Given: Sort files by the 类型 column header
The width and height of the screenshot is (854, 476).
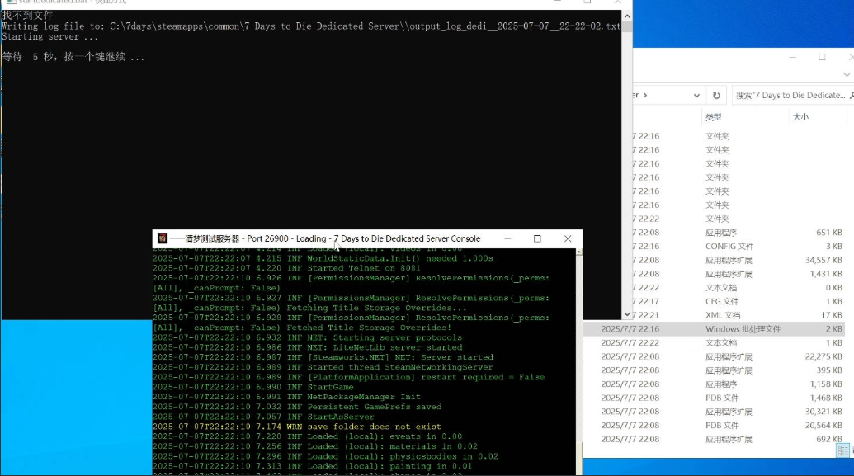Looking at the screenshot, I should pyautogui.click(x=713, y=117).
